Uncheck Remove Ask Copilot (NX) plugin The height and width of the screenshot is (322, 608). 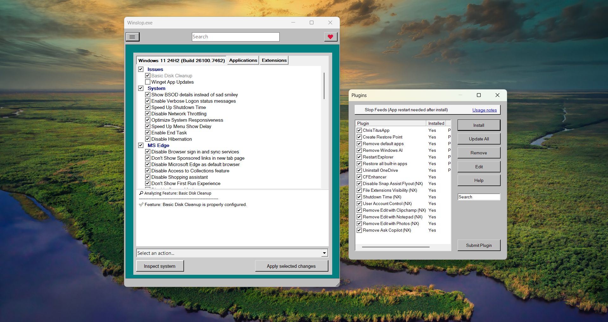pyautogui.click(x=359, y=230)
